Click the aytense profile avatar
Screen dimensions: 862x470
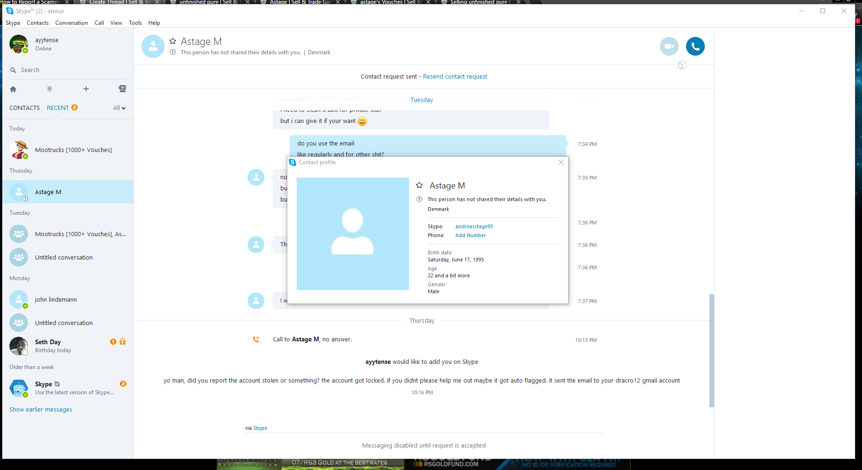[x=19, y=44]
